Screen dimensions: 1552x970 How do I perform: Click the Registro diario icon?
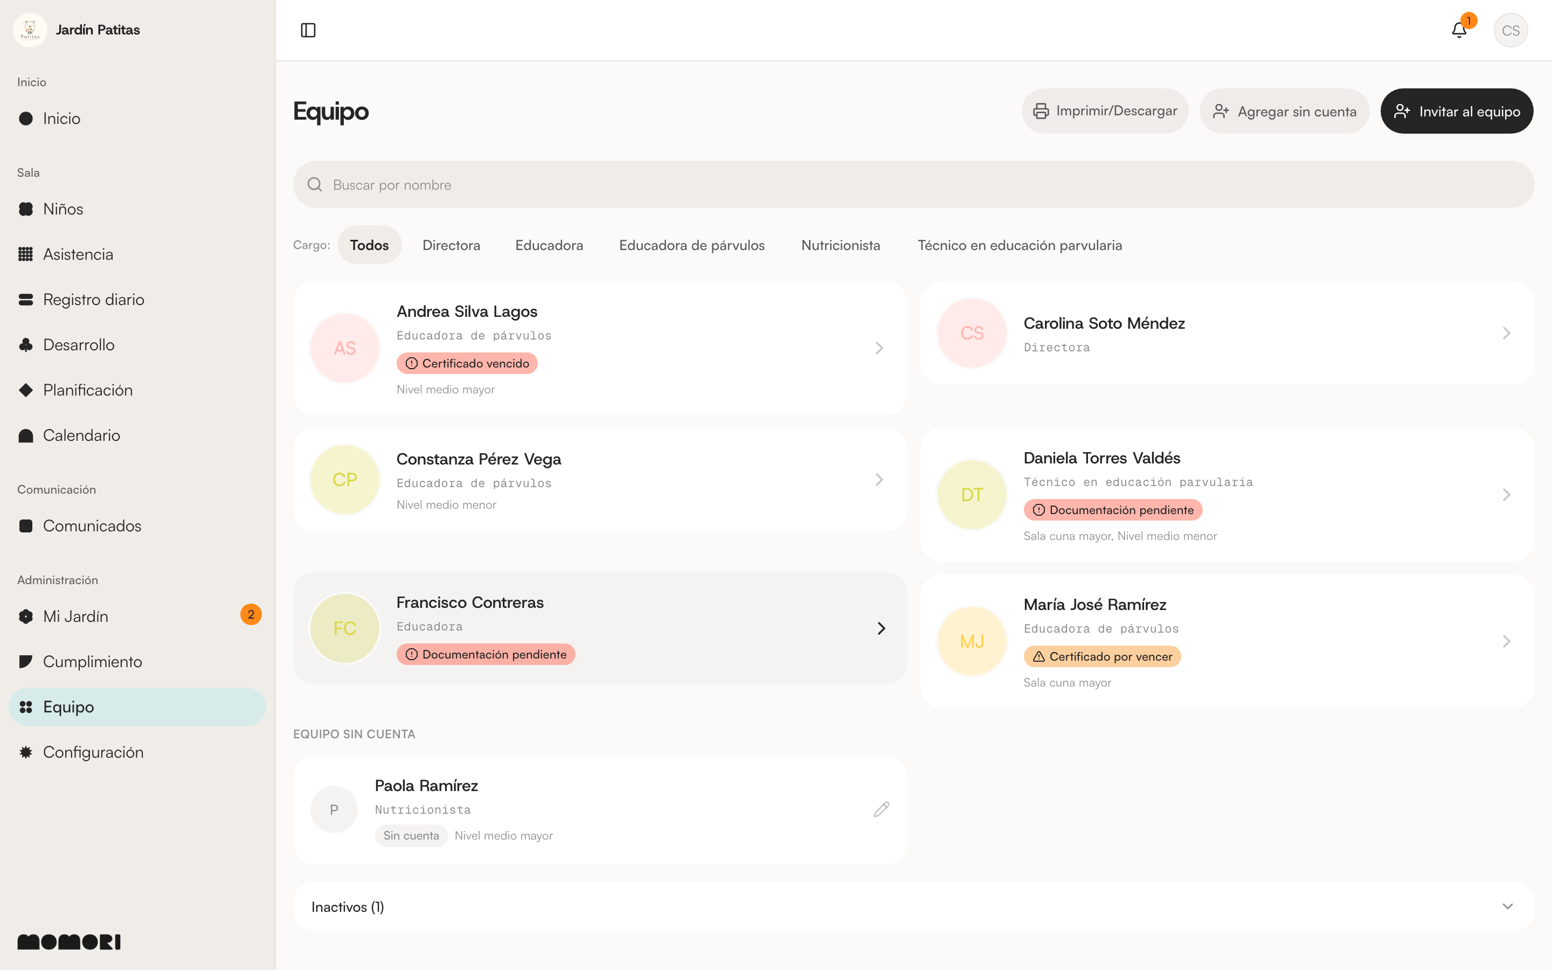26,300
